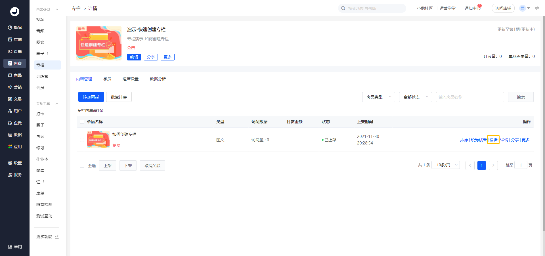
Task: Switch to the 数据分析 tab
Action: (158, 79)
